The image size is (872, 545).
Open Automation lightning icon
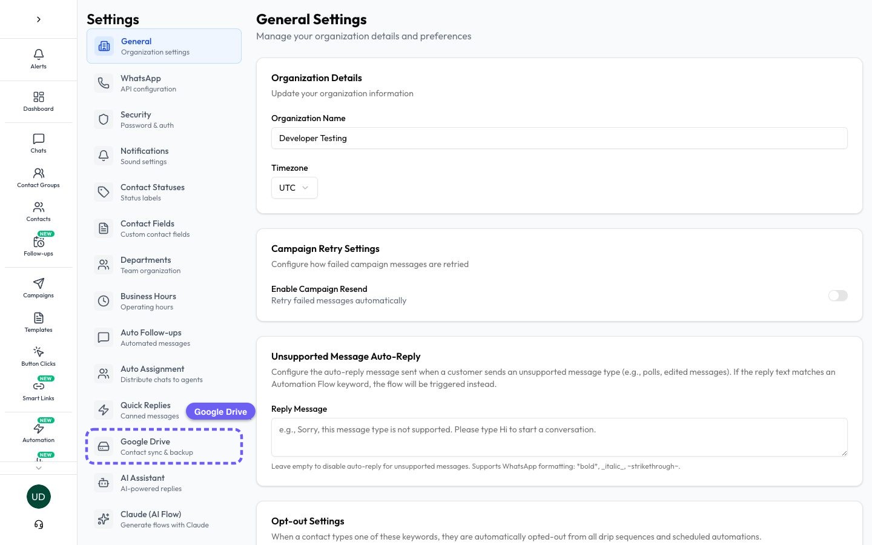(39, 428)
